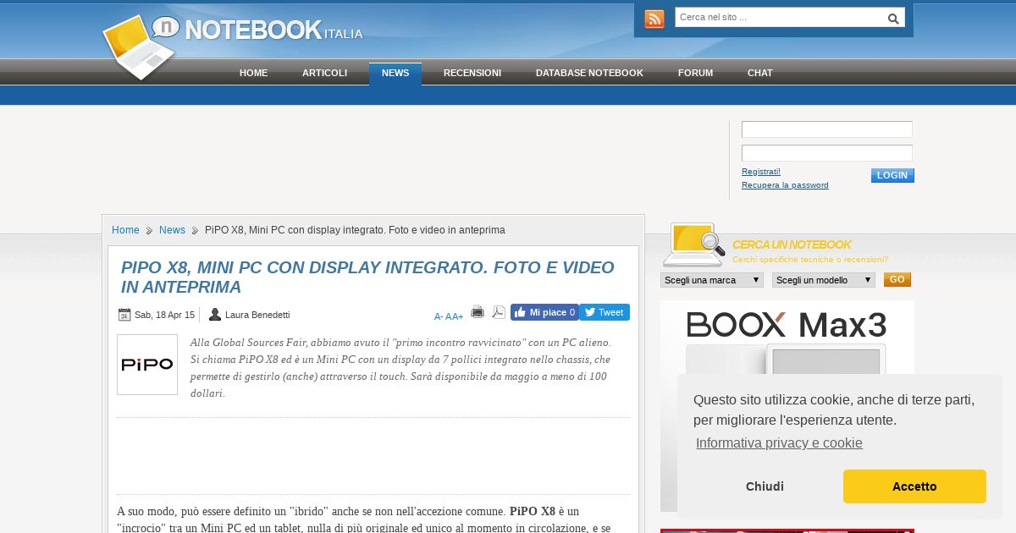Focus the password login field

pyautogui.click(x=827, y=153)
